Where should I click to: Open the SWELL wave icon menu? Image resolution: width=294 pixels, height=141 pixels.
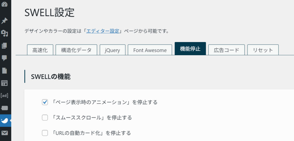4,121
